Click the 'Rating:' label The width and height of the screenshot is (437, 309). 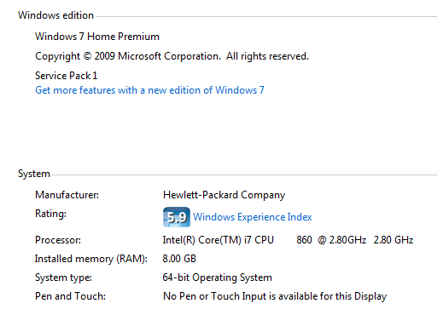click(x=50, y=214)
